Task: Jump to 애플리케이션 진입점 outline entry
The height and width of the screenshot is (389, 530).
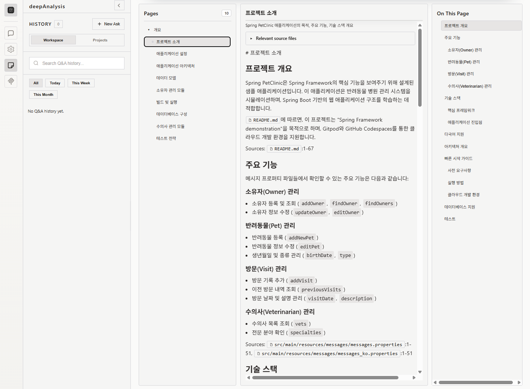Action: [x=465, y=122]
